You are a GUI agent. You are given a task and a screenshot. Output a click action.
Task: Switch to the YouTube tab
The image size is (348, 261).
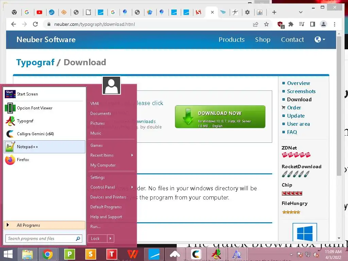click(39, 12)
